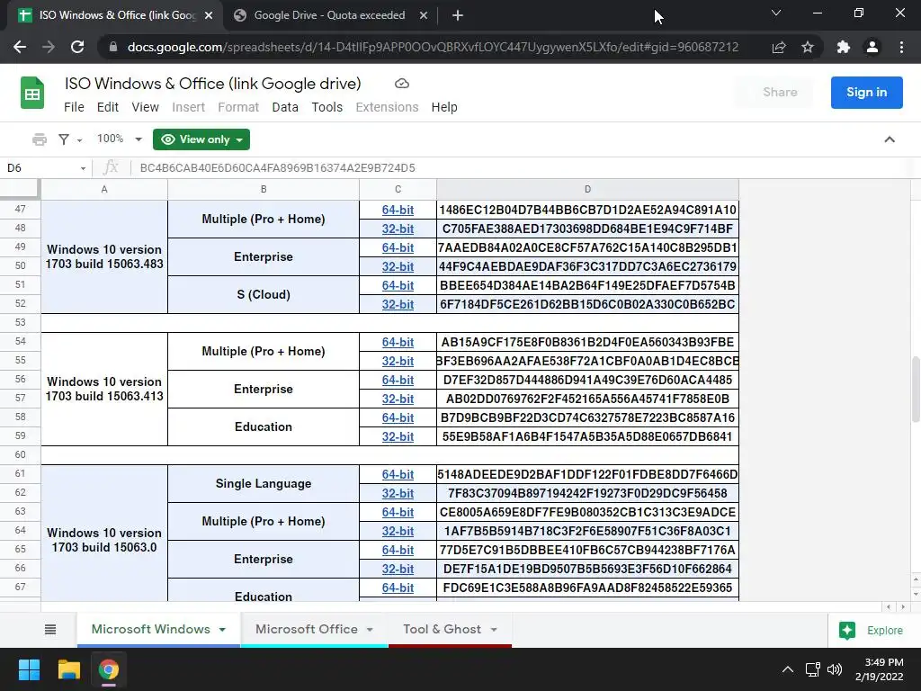Click the site lock icon in address bar
Viewport: 921px width, 691px height.
point(112,47)
